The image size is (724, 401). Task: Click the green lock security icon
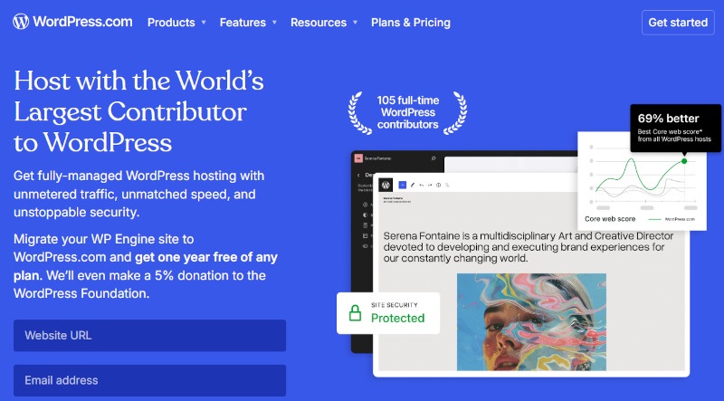[x=355, y=313]
